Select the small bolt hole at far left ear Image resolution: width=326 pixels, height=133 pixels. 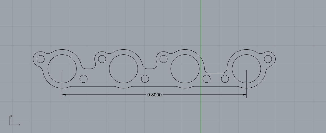click(40, 59)
